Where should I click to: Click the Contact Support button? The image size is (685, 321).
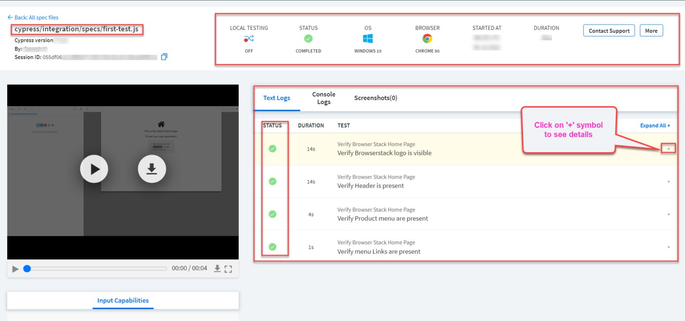click(x=609, y=30)
